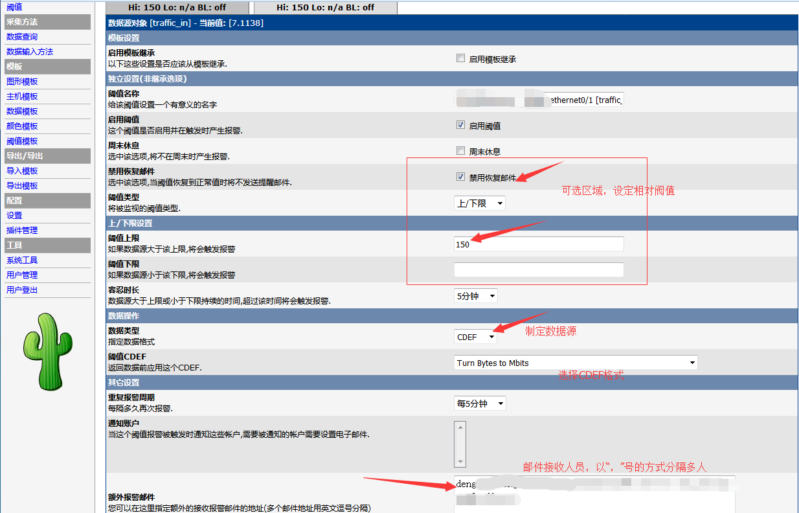799x513 pixels.
Task: Expand the 容忍时长 dropdown set to 5分钟
Action: coord(476,296)
